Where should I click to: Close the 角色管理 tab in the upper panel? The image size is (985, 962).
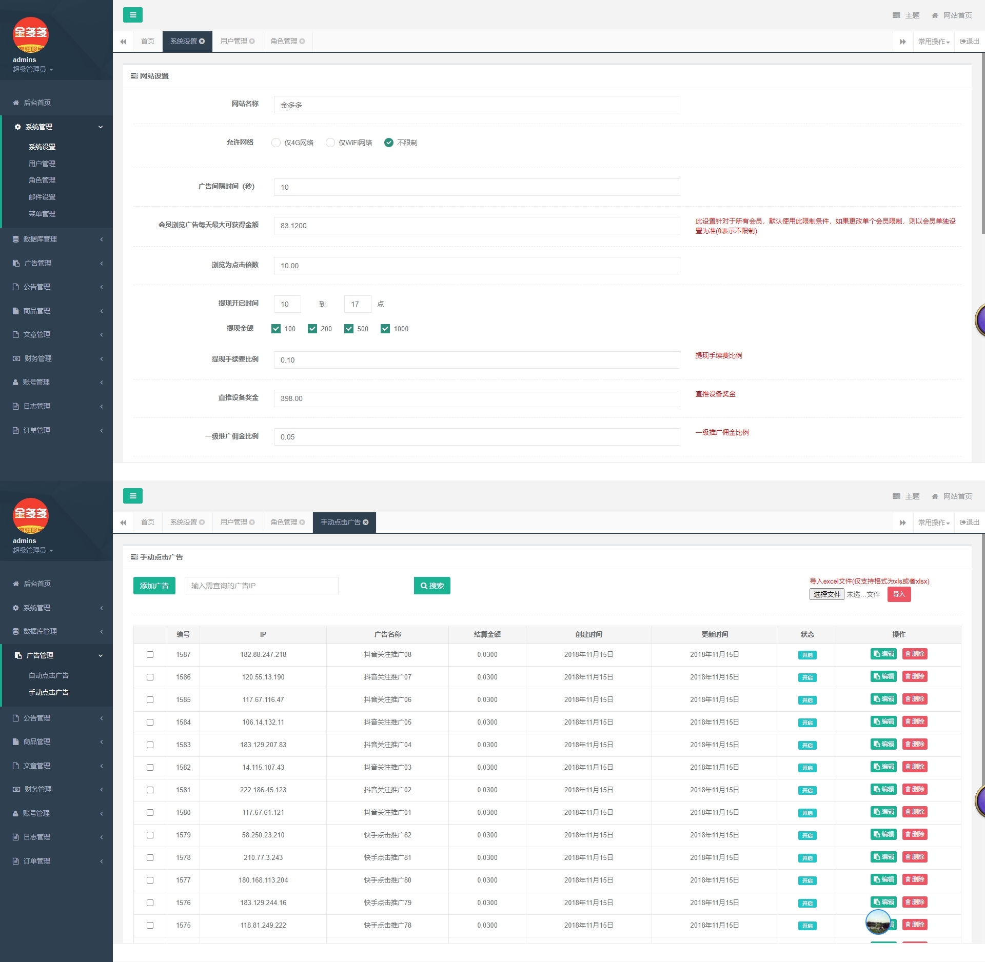pyautogui.click(x=302, y=42)
